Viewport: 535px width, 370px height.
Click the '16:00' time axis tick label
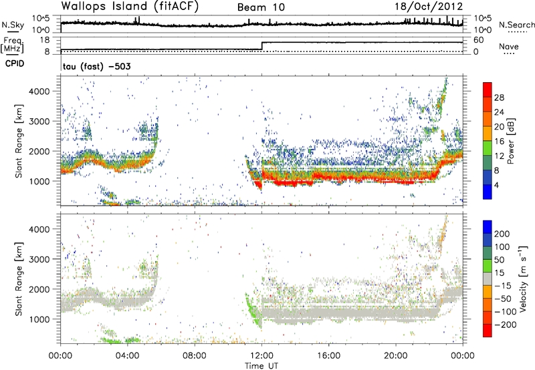(x=328, y=356)
